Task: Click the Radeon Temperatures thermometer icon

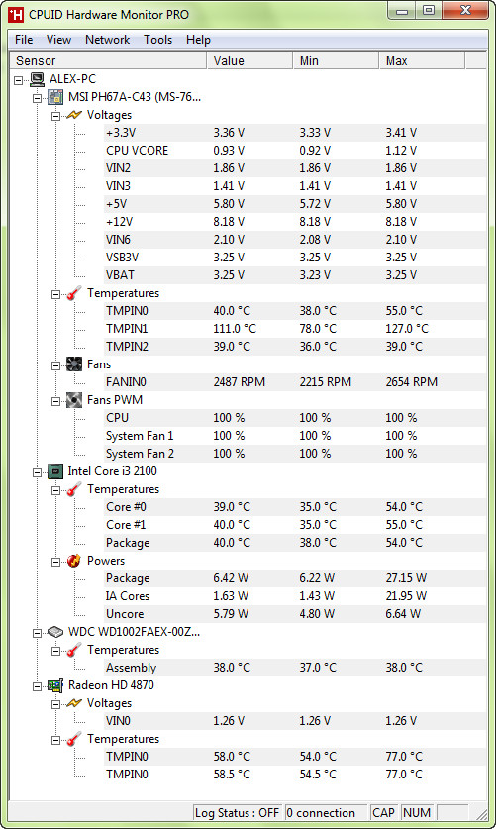Action: 74,739
